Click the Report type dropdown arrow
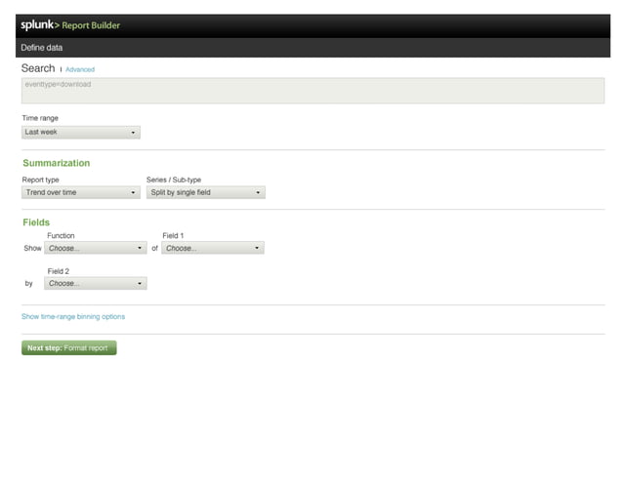The width and height of the screenshot is (623, 481). (133, 193)
